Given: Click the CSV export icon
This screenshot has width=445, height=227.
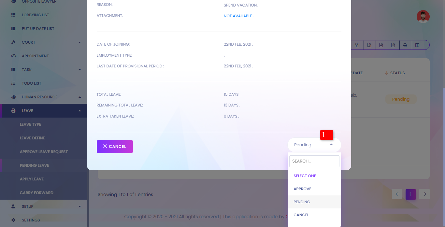Looking at the screenshot, I should coord(381,45).
